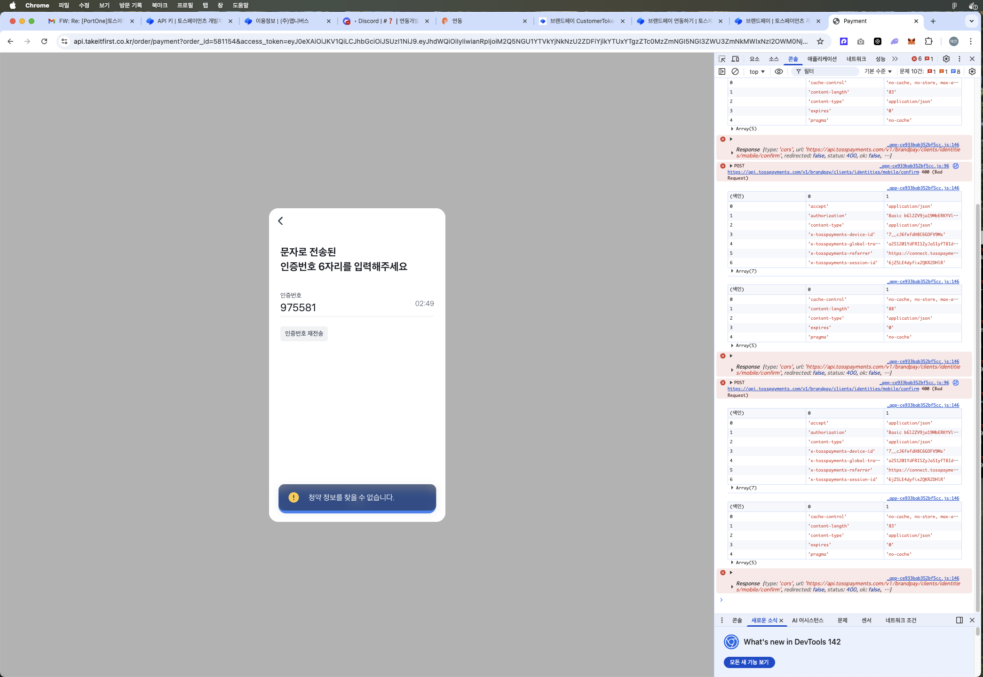Bookmark this page with the star icon

820,41
